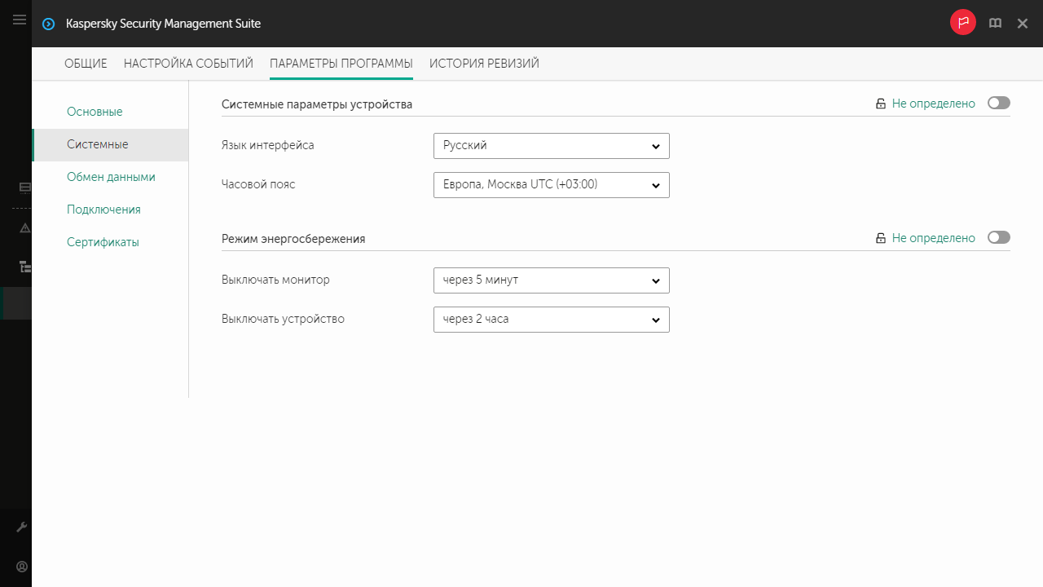Switch to the ОБЩИЕ tab
The width and height of the screenshot is (1043, 587).
(86, 64)
